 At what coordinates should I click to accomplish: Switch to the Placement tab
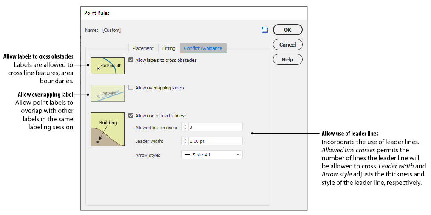[x=143, y=48]
